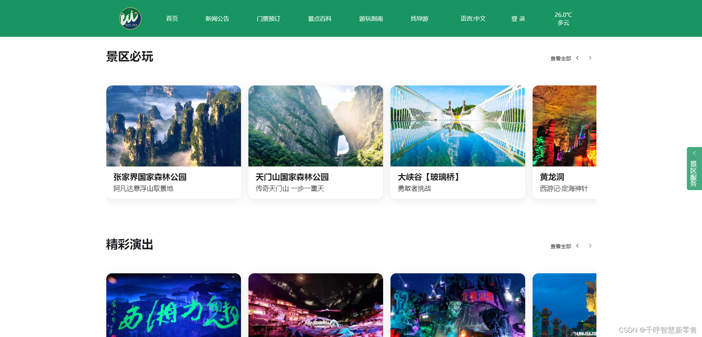
Task: Open the third 精彩演出 neon stage thumbnail
Action: [x=458, y=305]
